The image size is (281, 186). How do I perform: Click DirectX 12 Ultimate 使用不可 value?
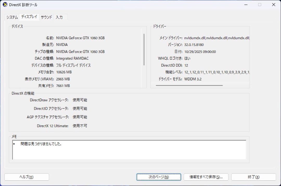tap(80, 126)
